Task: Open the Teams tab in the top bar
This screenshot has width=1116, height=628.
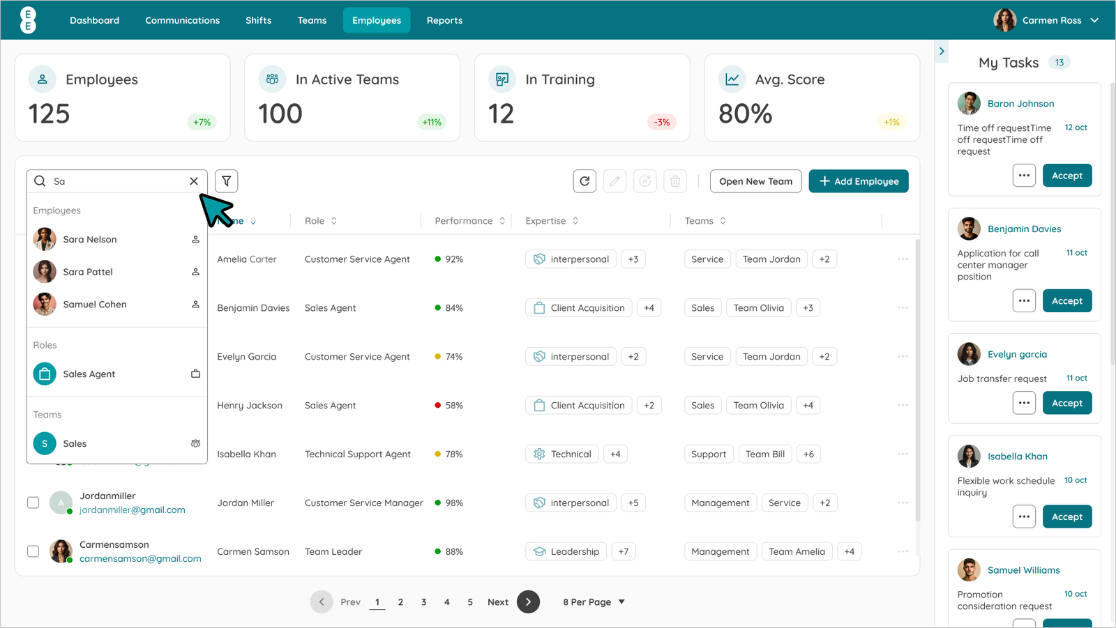Action: pos(312,20)
